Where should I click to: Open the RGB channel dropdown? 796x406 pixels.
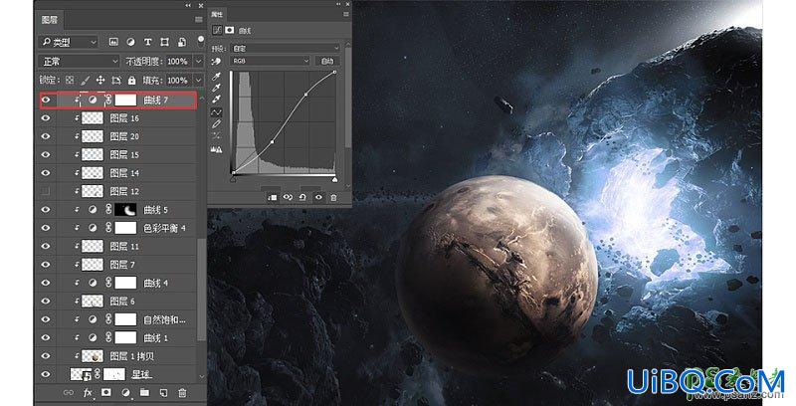pos(270,61)
